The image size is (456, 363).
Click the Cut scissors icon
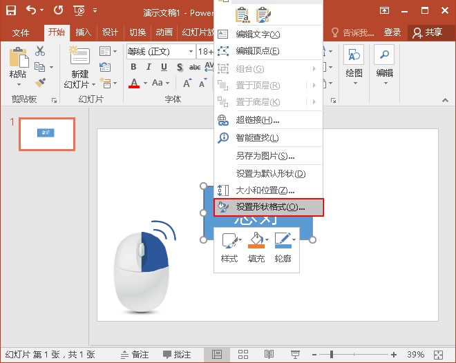tap(40, 51)
